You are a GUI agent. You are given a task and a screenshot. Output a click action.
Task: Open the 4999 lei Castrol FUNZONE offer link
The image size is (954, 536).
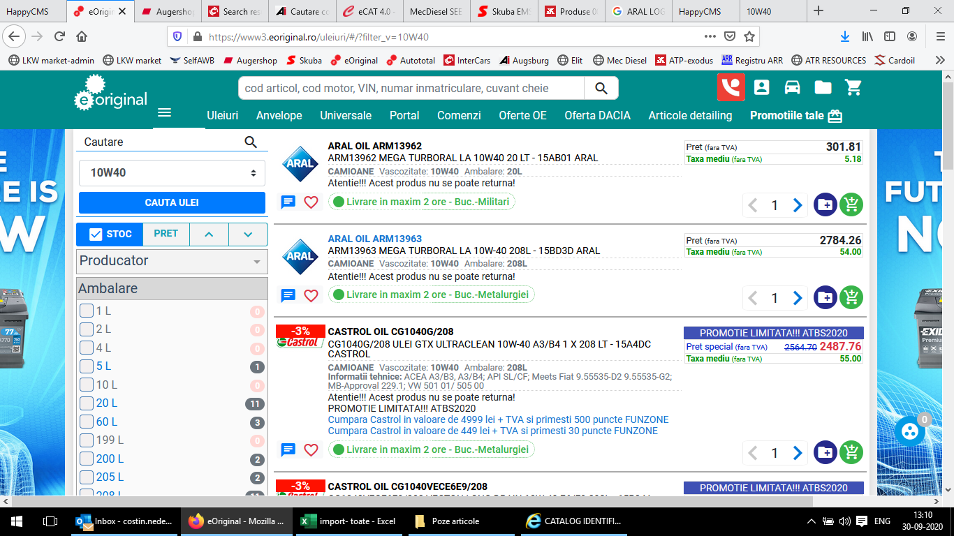498,419
